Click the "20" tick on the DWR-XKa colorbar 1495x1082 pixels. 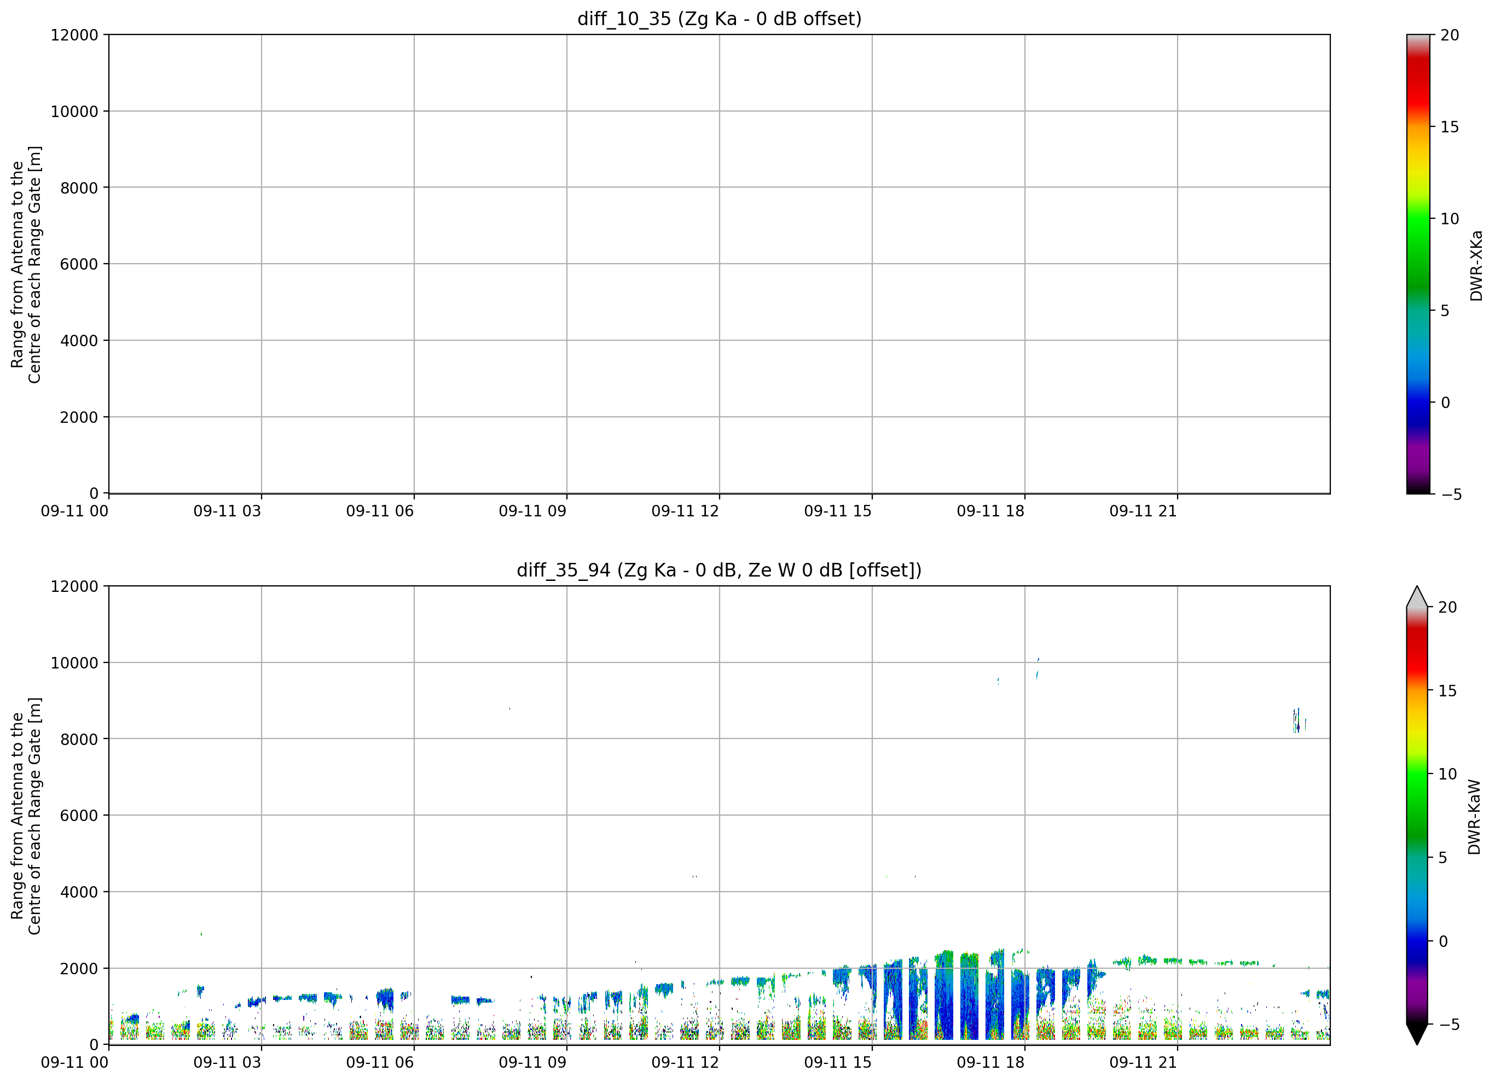1450,35
